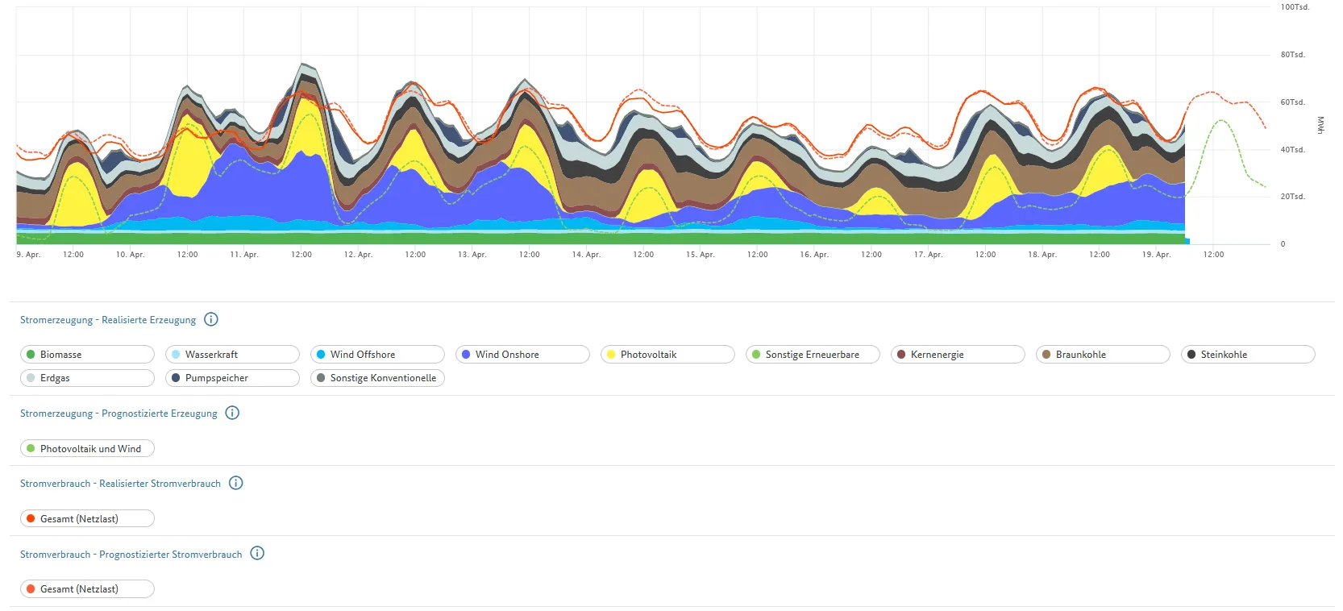
Task: Toggle Pumpspeicher series visibility
Action: pos(232,378)
